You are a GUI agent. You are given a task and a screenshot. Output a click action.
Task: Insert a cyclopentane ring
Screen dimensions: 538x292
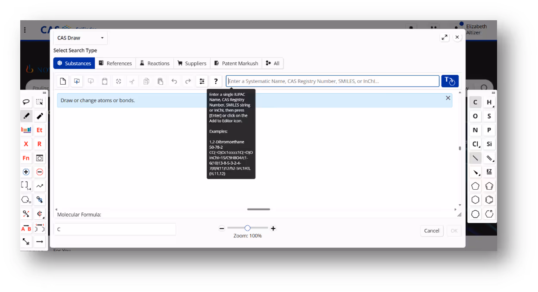point(475,186)
